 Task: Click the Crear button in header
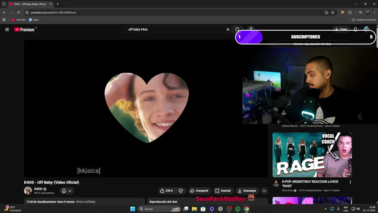tap(340, 29)
